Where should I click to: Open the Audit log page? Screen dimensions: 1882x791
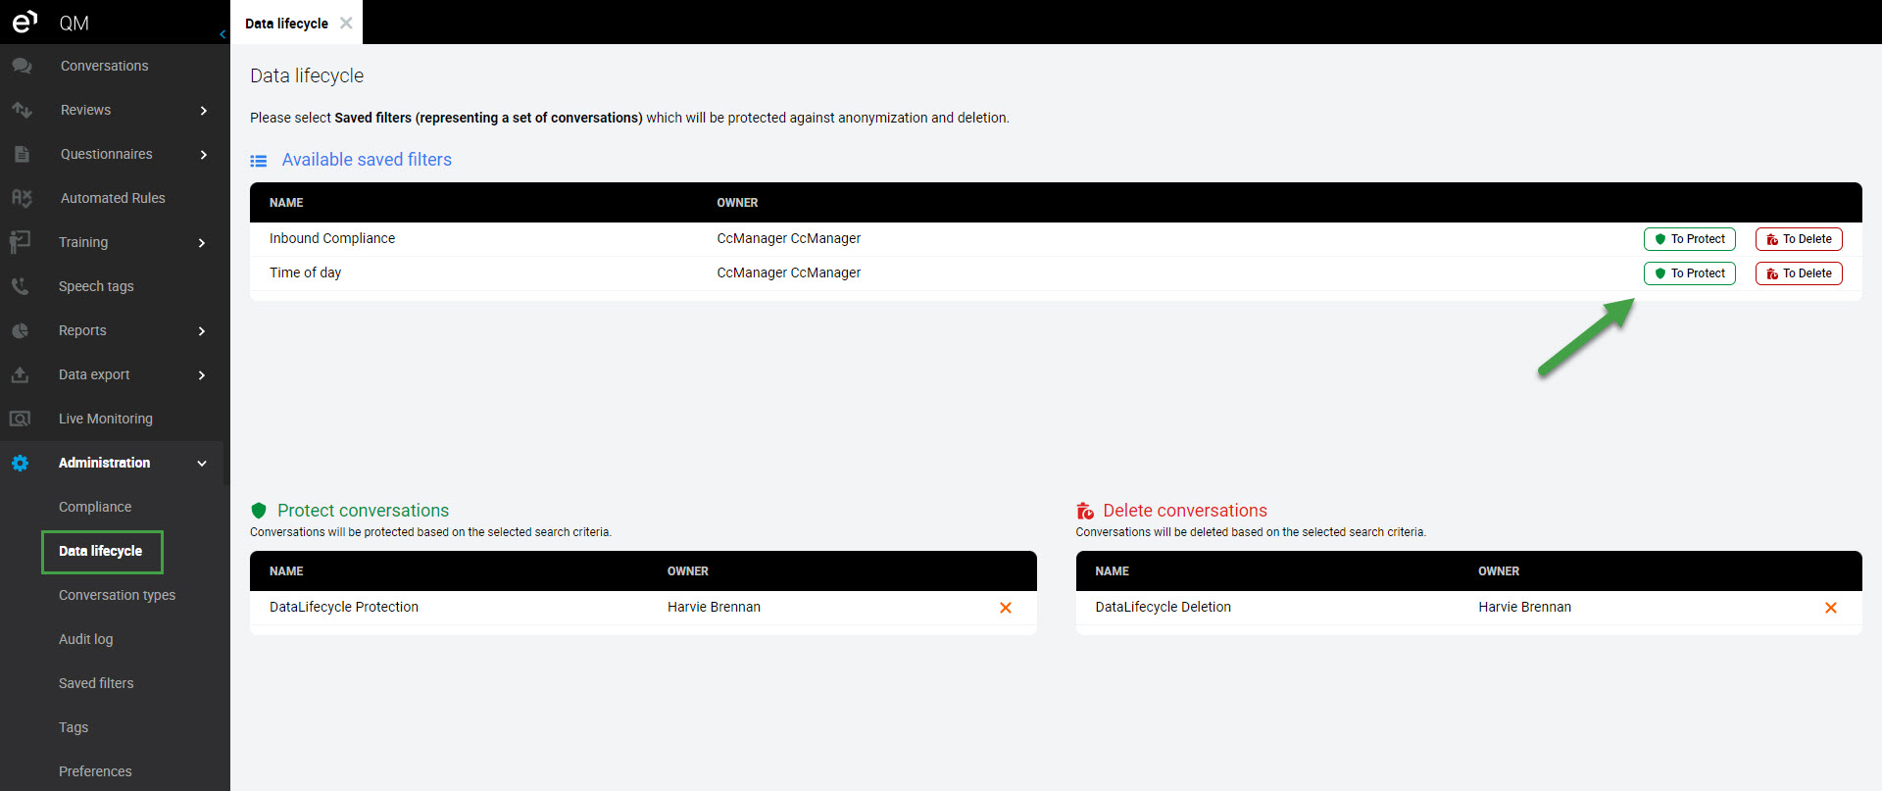(x=86, y=639)
